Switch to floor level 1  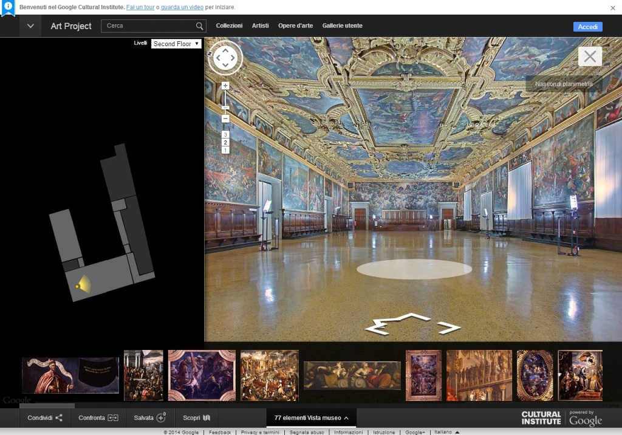(x=225, y=150)
